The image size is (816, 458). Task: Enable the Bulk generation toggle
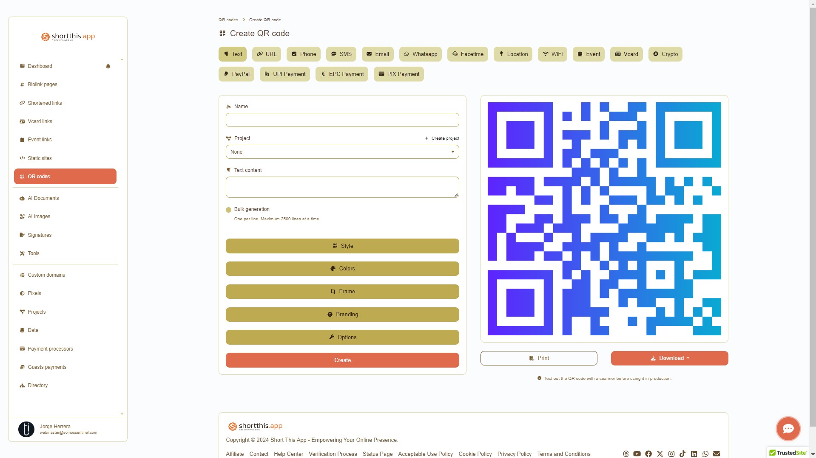(x=229, y=210)
